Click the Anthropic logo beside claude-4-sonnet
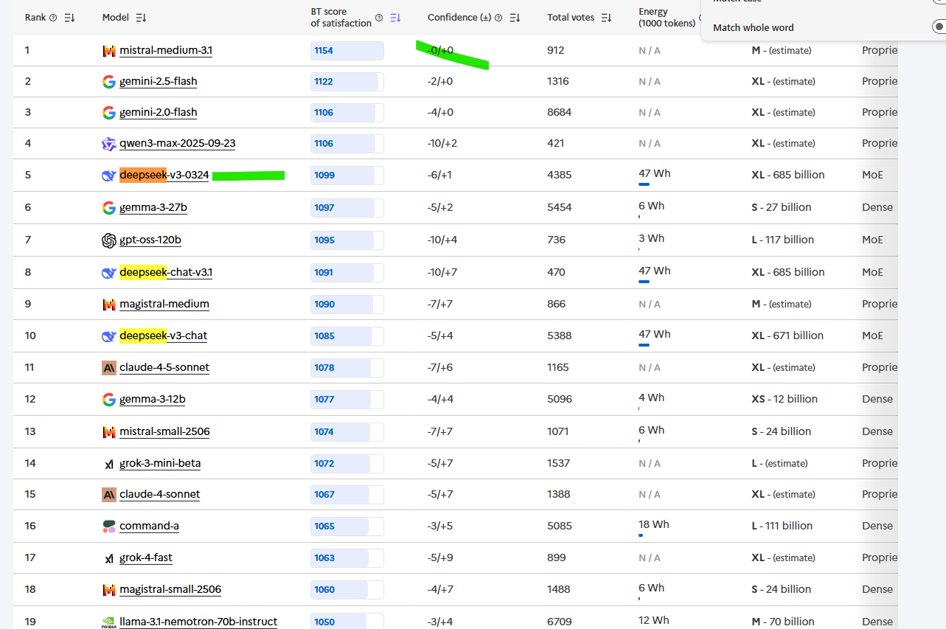 109,495
